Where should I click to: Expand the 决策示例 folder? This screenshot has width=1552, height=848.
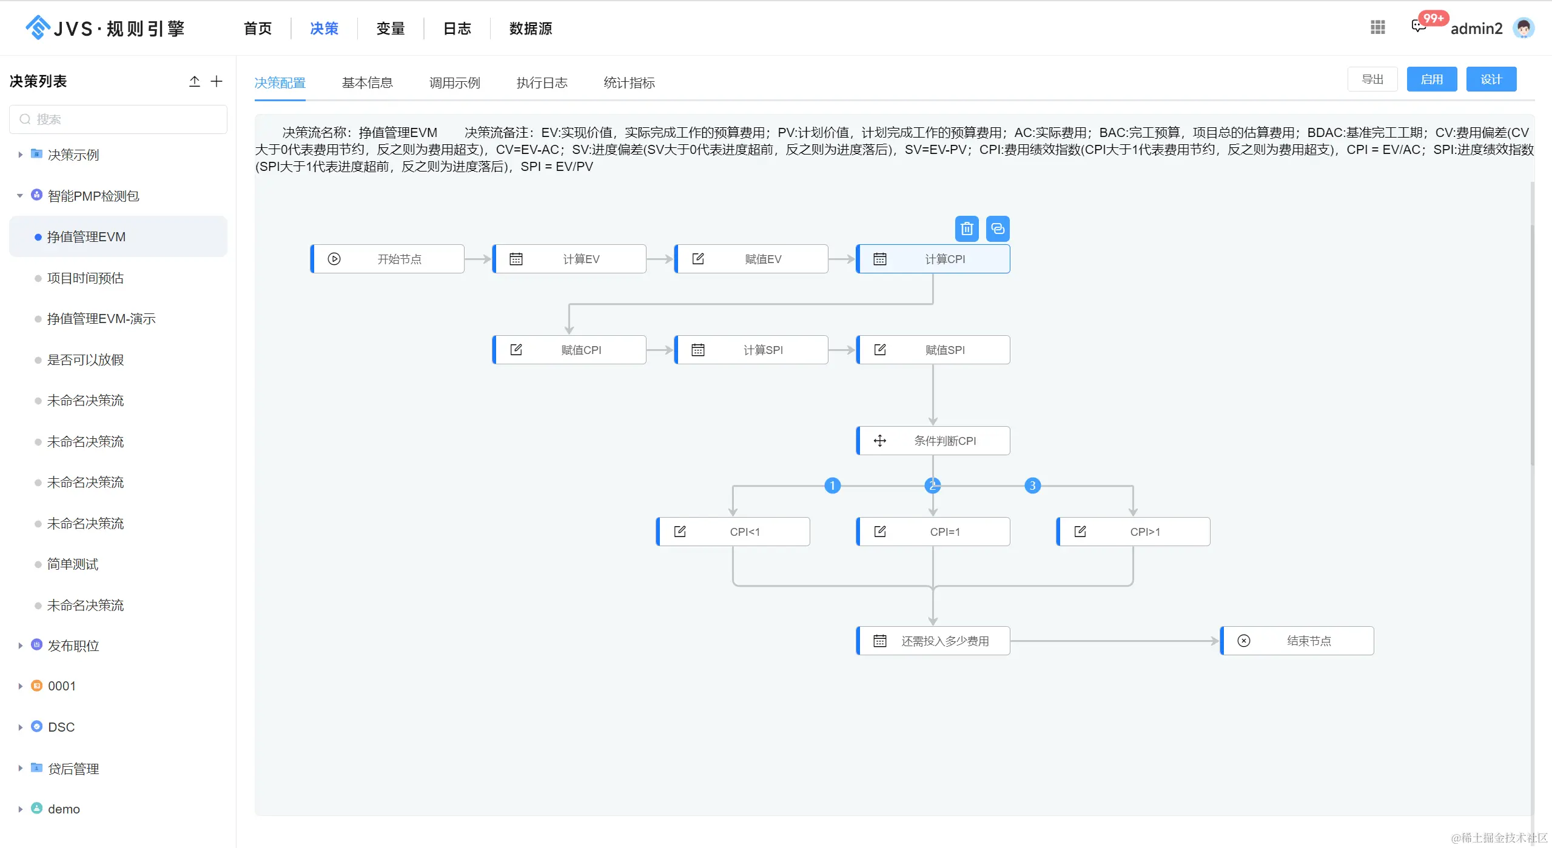point(20,155)
